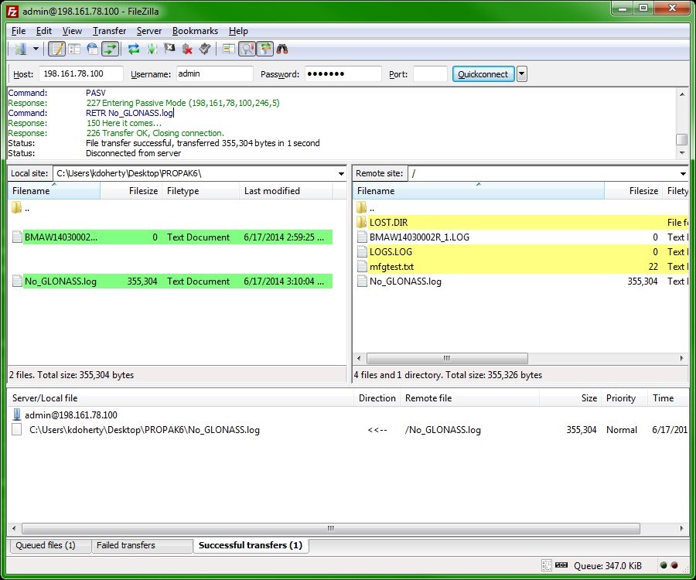The width and height of the screenshot is (696, 580).
Task: Toggle local directory tree icon
Action: pos(74,49)
